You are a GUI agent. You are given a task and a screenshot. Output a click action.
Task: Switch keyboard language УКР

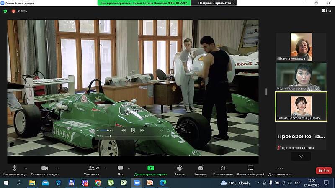click(297, 183)
